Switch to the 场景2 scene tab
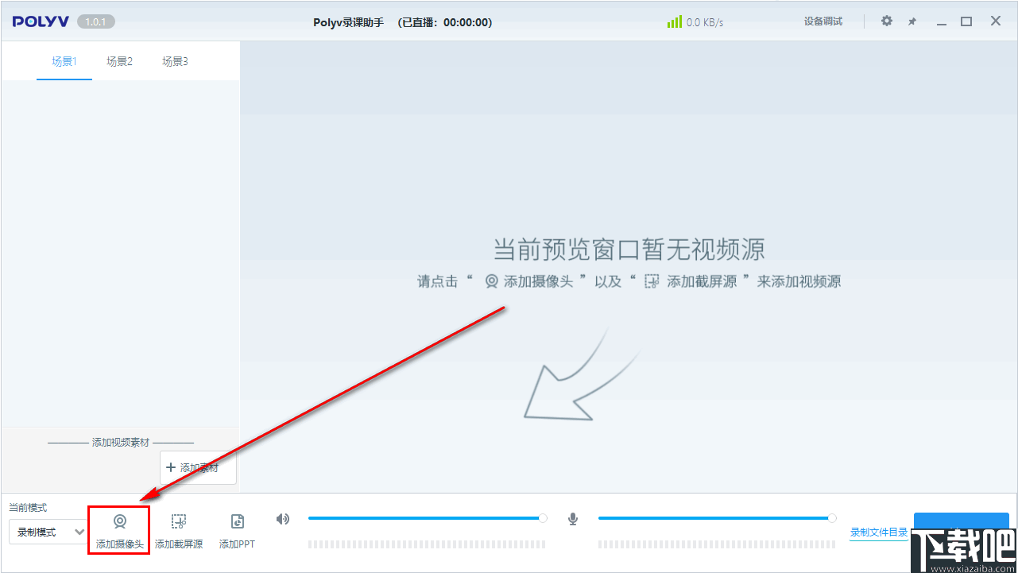The height and width of the screenshot is (573, 1018). pos(119,60)
